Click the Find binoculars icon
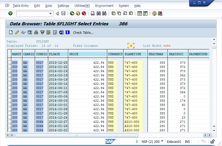The image size is (222, 146). coord(98,13)
